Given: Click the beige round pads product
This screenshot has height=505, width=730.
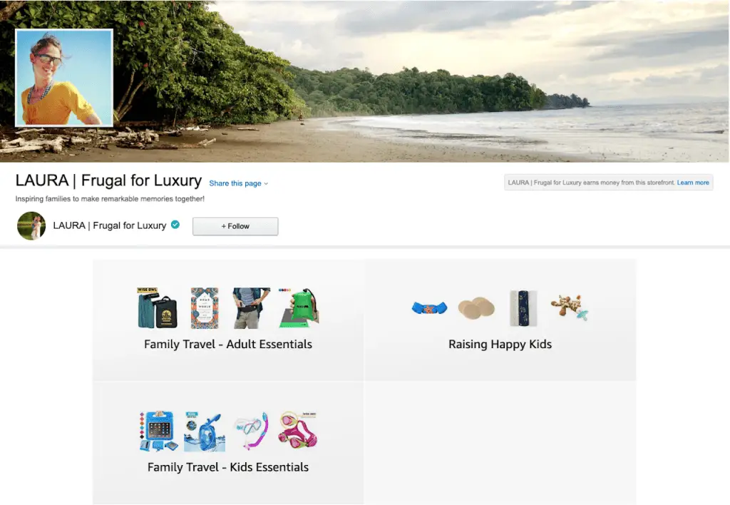Looking at the screenshot, I should [x=476, y=308].
